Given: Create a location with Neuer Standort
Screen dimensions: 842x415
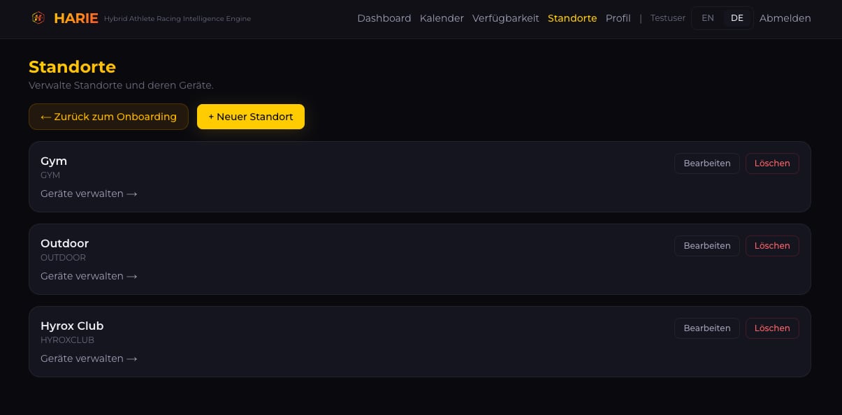Looking at the screenshot, I should (x=250, y=117).
